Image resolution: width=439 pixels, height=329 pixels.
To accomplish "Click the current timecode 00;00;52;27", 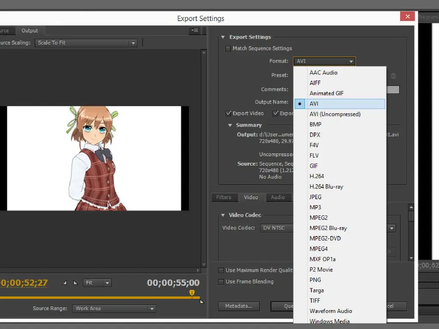I will click(24, 283).
